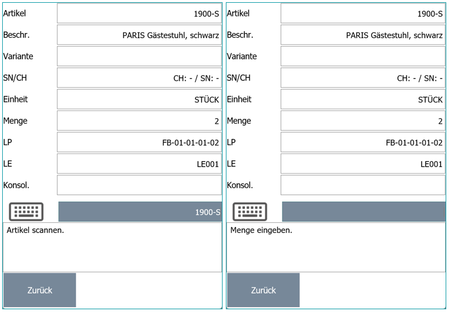Click the empty Konsol. field on 'Menge eingeben' screen

coord(363,185)
